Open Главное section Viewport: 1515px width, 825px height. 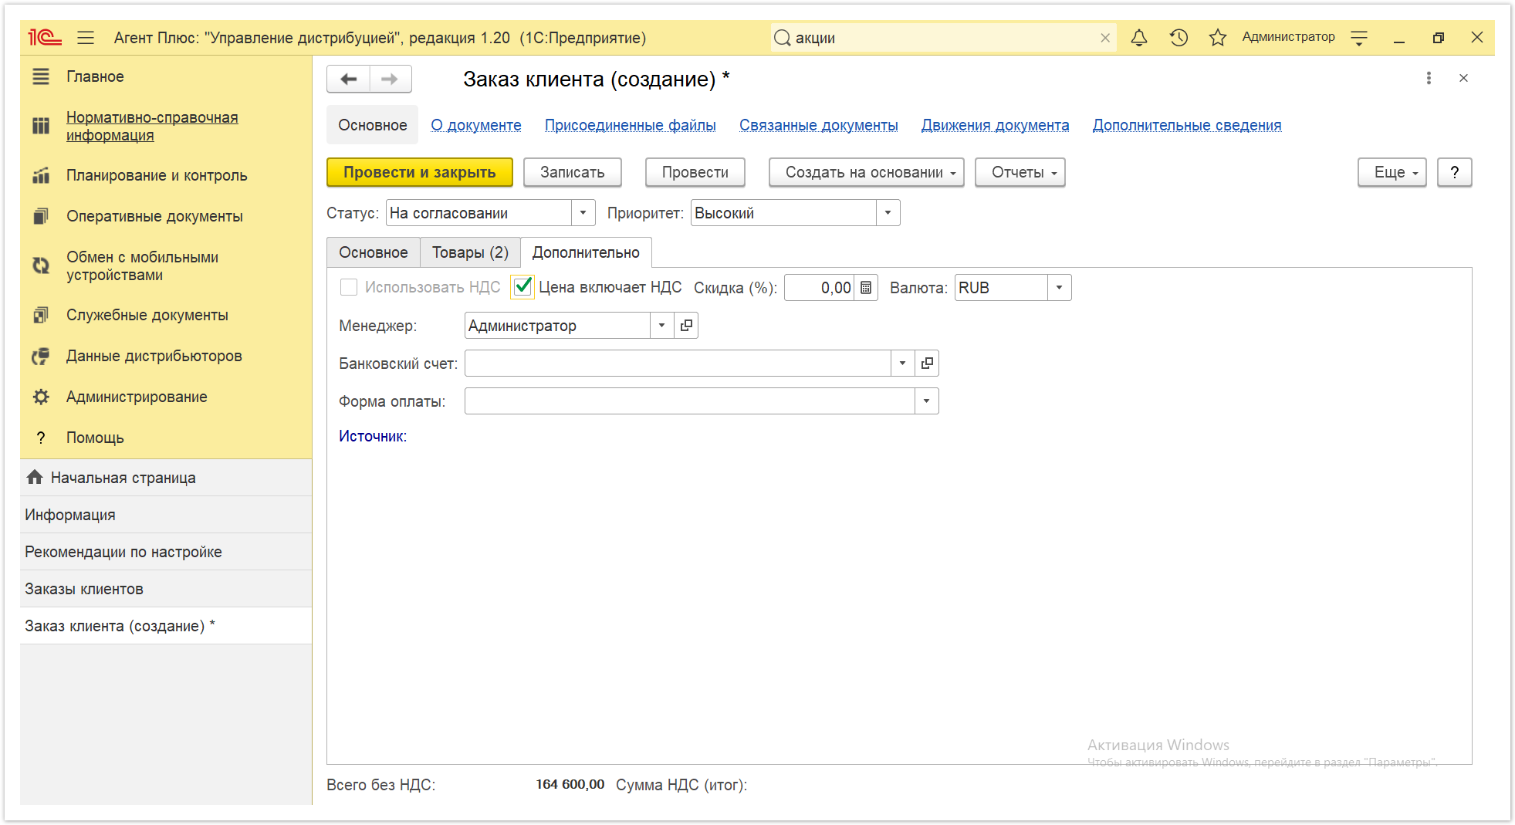click(166, 76)
